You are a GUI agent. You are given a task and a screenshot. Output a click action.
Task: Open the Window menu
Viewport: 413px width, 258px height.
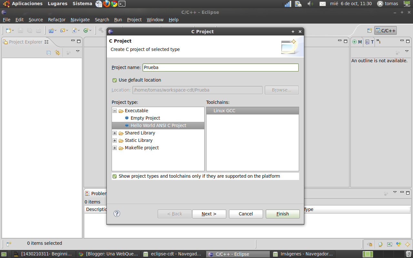coord(155,20)
